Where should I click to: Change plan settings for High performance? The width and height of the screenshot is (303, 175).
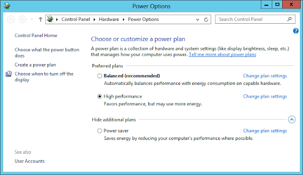265,96
